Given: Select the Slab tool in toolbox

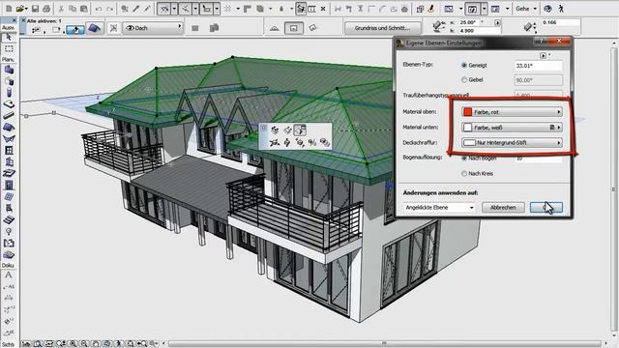Looking at the screenshot, I should [9, 104].
